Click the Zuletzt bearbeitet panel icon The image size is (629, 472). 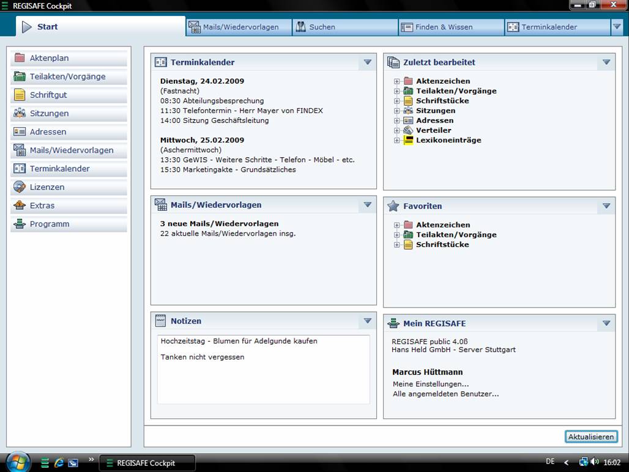click(393, 62)
